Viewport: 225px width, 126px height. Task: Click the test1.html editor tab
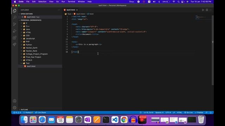[71, 10]
